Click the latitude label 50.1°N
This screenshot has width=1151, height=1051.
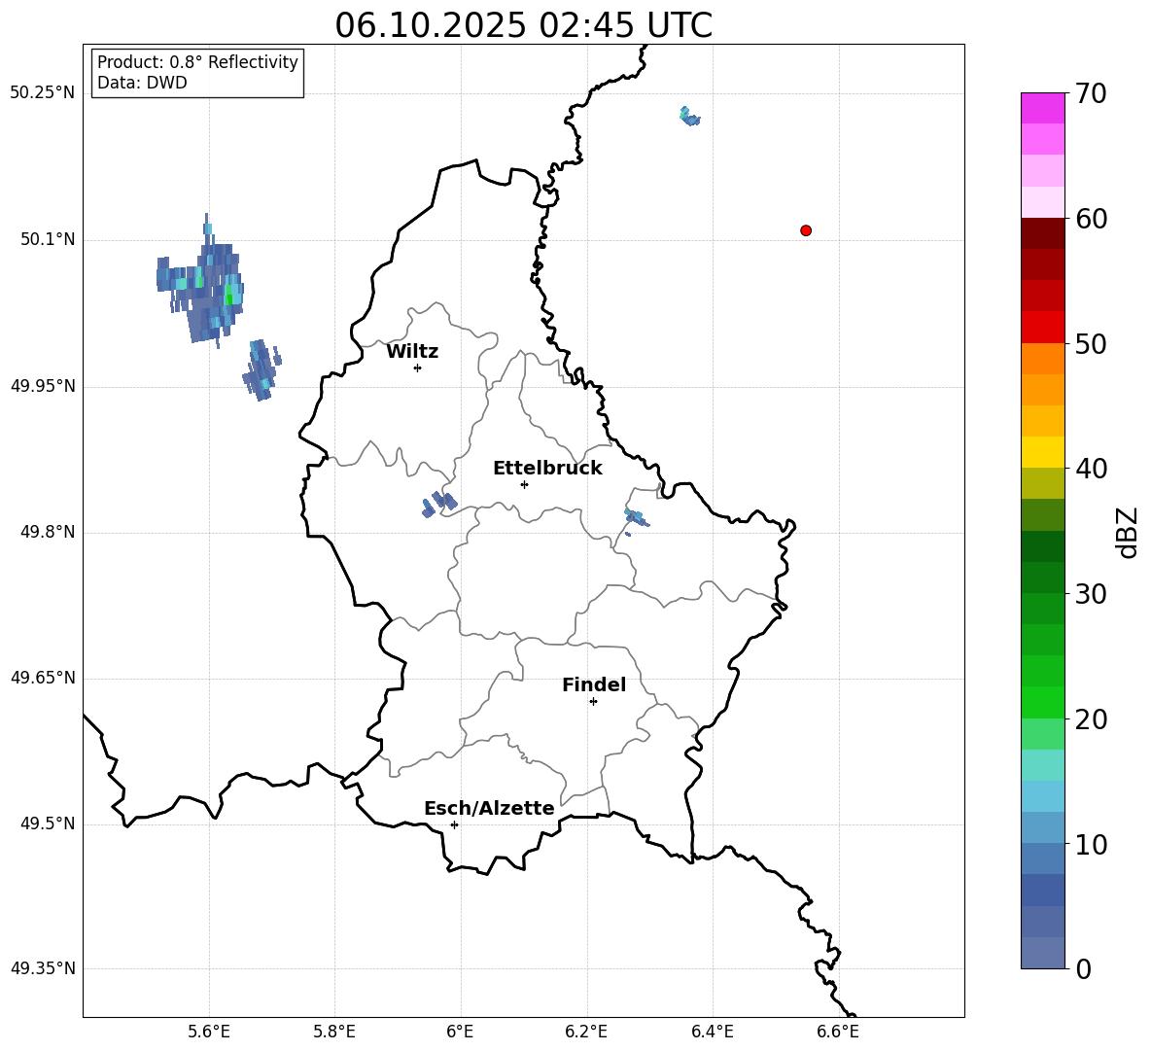48,240
